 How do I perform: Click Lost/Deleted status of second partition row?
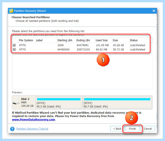click(x=137, y=50)
